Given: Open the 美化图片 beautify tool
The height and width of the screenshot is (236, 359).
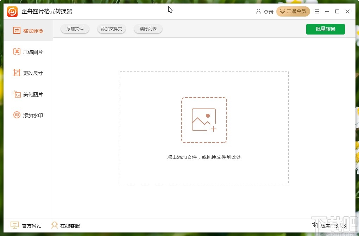Looking at the screenshot, I should 30,94.
